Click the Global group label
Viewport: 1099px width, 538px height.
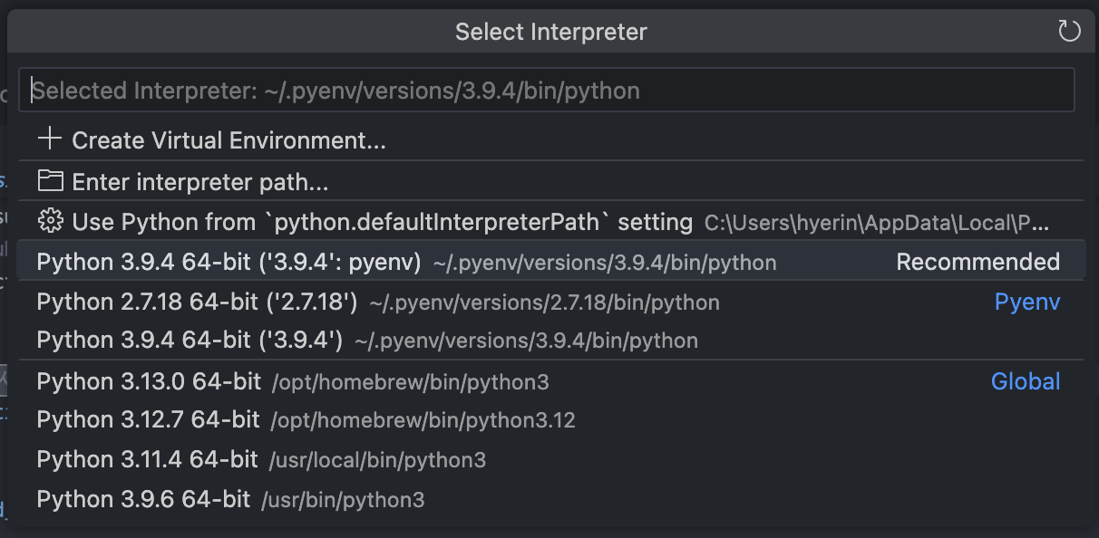coord(1025,381)
